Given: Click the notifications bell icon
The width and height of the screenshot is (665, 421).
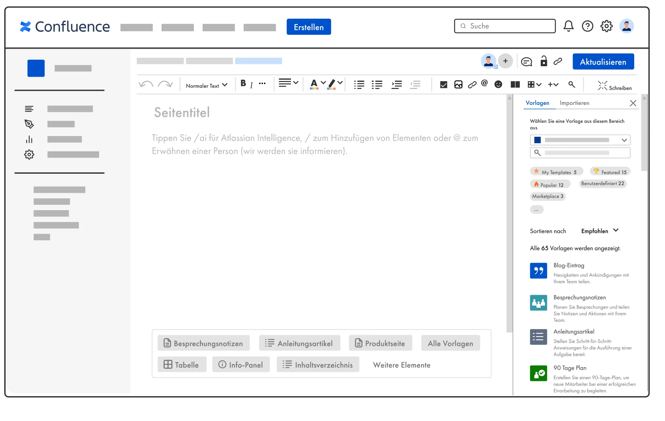Looking at the screenshot, I should tap(568, 26).
